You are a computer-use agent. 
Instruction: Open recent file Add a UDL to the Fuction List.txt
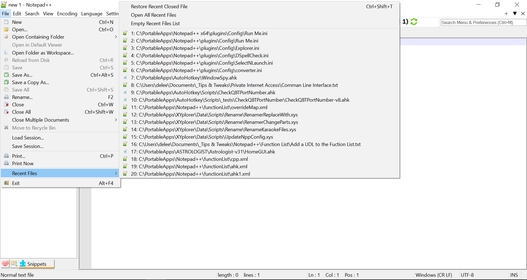pyautogui.click(x=260, y=144)
